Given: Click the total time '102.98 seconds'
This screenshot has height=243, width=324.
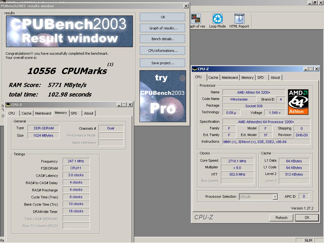Looking at the screenshot, I should [70, 94].
